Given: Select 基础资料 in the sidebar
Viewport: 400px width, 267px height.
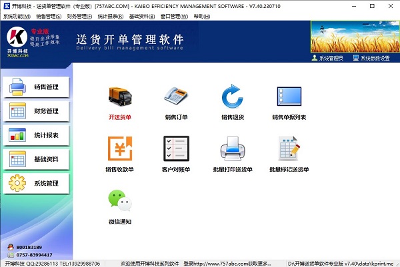Looking at the screenshot, I should point(36,159).
